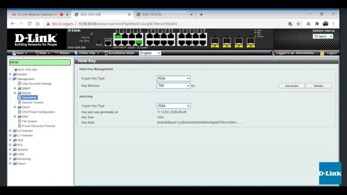Expand the DNS folder
The width and height of the screenshot is (347, 195).
15,116
